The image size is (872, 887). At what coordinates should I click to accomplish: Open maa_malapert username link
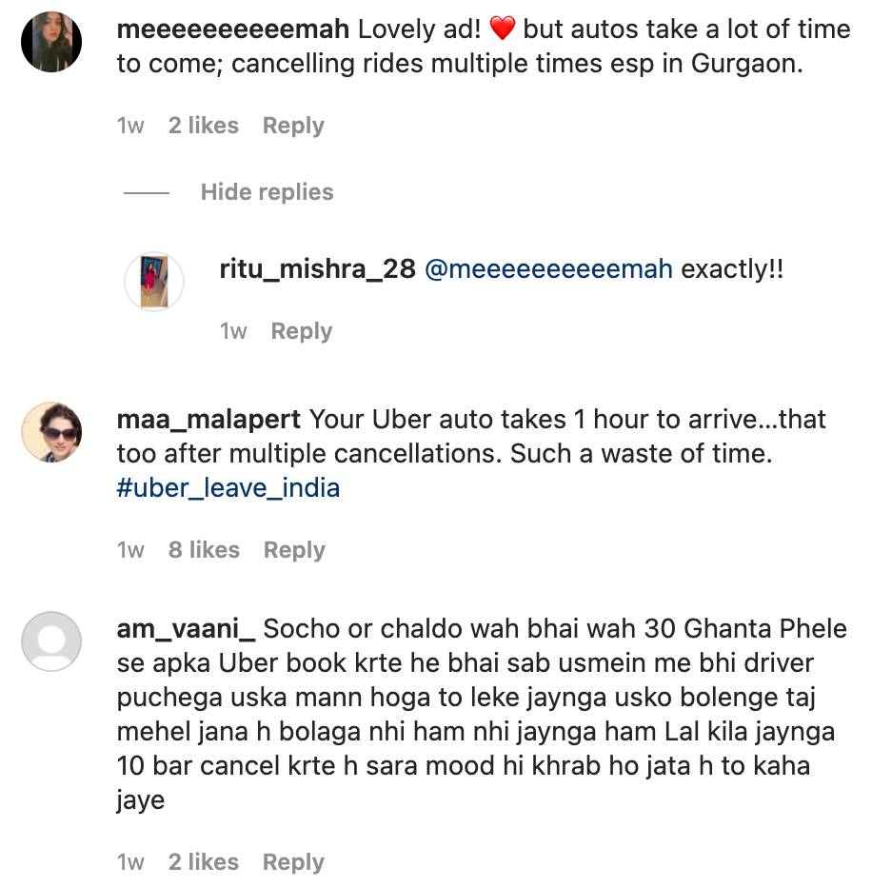[208, 420]
